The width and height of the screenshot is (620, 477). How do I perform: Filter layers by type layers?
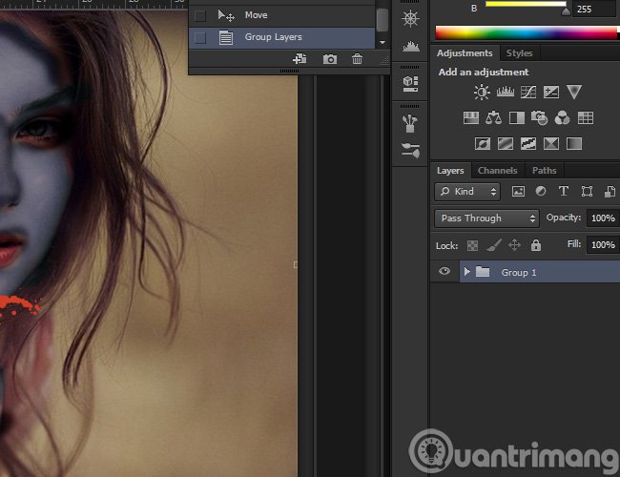click(x=564, y=192)
